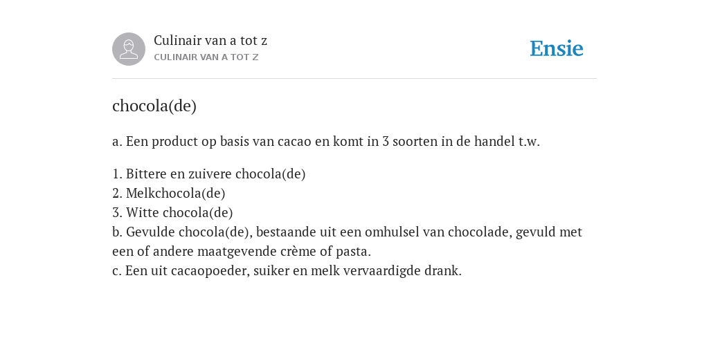Click the uppercase CULINAIR VAN A TOT Z subtitle
The width and height of the screenshot is (709, 354).
(206, 57)
